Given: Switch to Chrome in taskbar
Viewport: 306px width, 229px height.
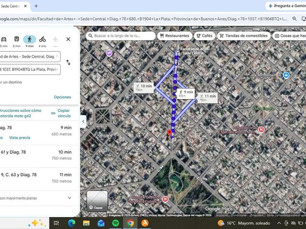Looking at the screenshot, I should pos(130,223).
